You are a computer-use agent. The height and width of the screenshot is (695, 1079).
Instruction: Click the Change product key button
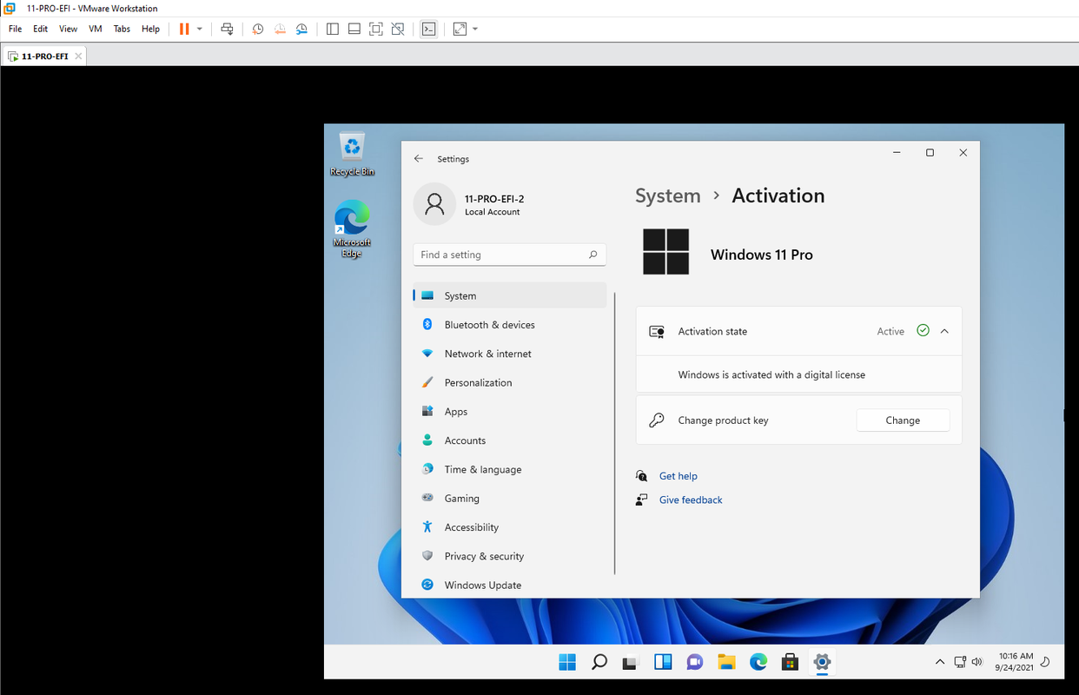pyautogui.click(x=903, y=420)
